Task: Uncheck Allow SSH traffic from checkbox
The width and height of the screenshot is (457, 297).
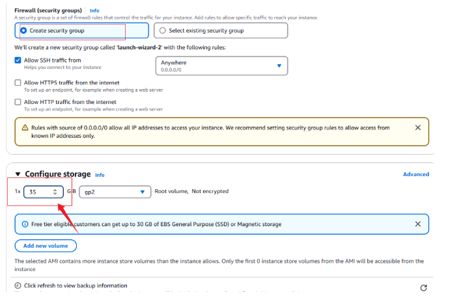Action: (18, 60)
